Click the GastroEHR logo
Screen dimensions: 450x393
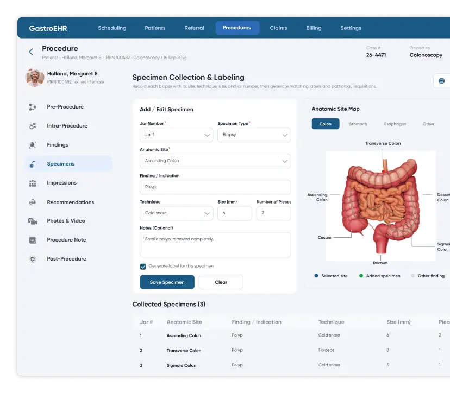48,28
